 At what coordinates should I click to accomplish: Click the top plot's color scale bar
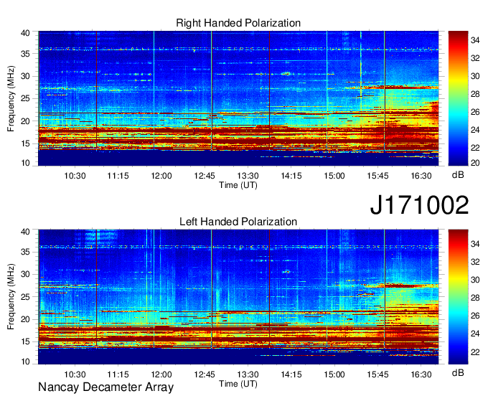[458, 98]
